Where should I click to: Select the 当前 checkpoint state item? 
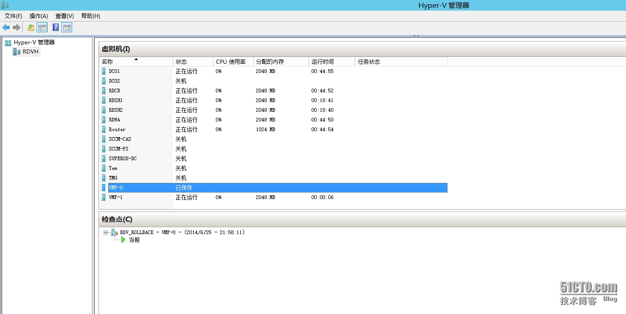tap(134, 240)
